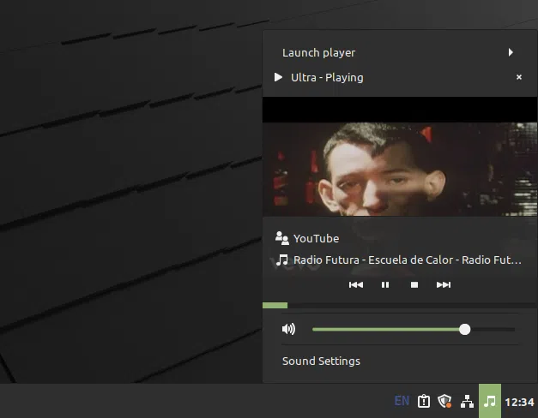
Task: Toggle the sound applet music icon
Action: (490, 401)
